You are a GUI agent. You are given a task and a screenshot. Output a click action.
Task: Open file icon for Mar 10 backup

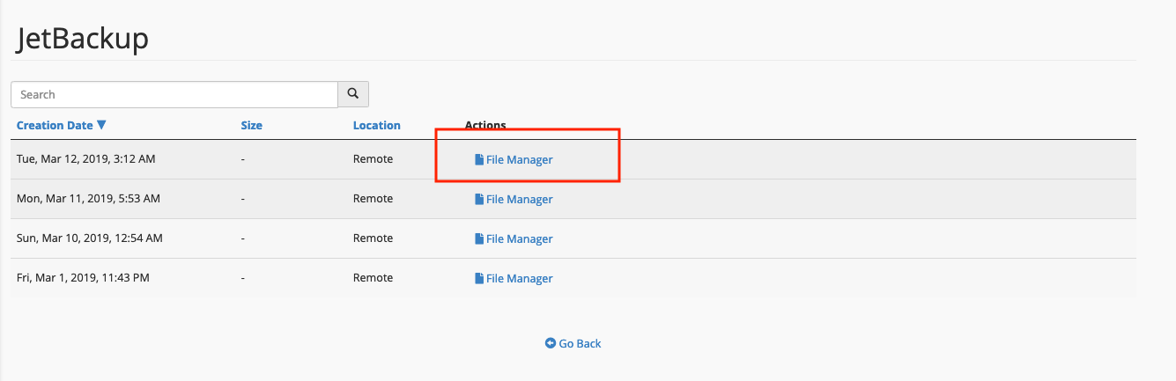coord(479,239)
